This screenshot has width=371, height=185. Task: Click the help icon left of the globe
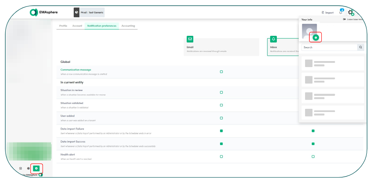point(21,169)
